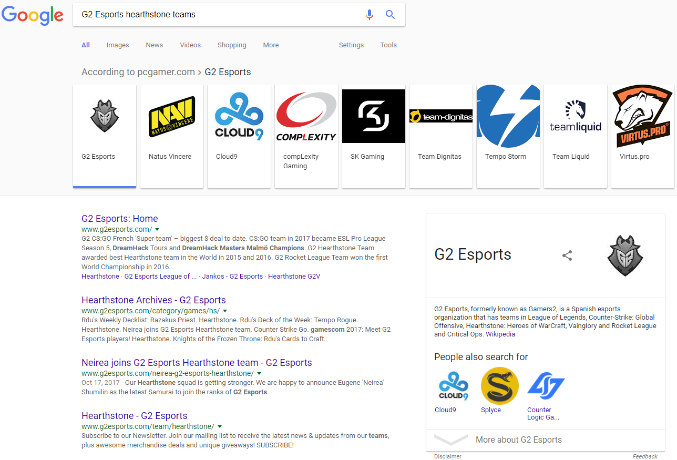Viewport: 677px width, 460px height.
Task: Click the search query input field
Action: (221, 15)
